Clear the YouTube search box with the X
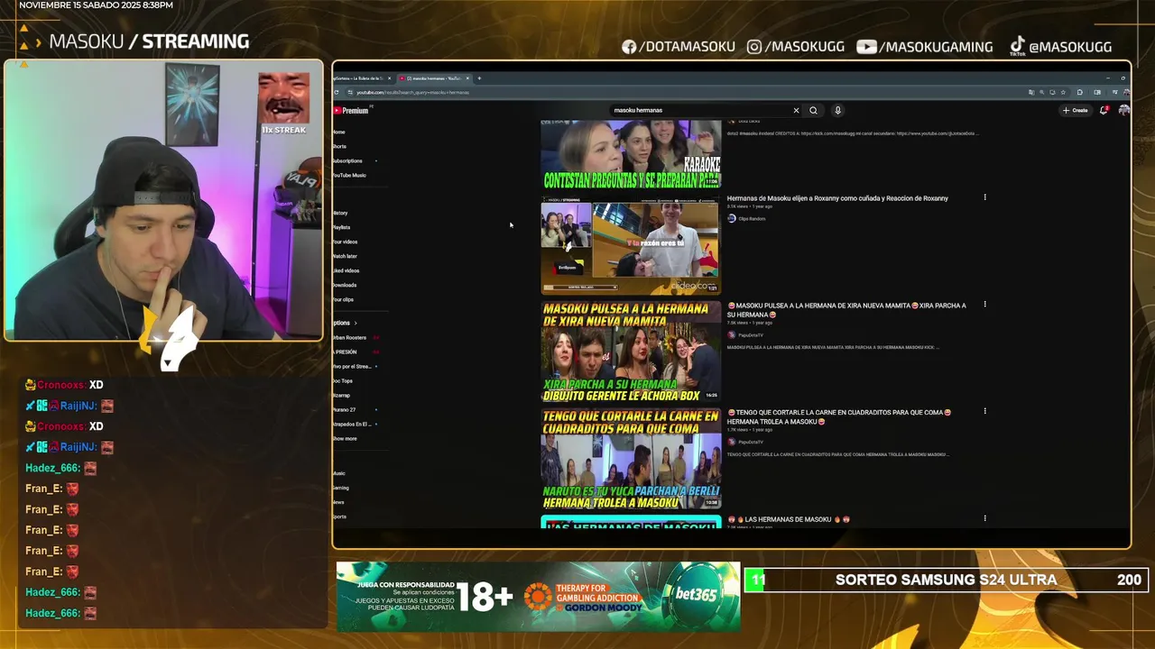 [x=796, y=110]
